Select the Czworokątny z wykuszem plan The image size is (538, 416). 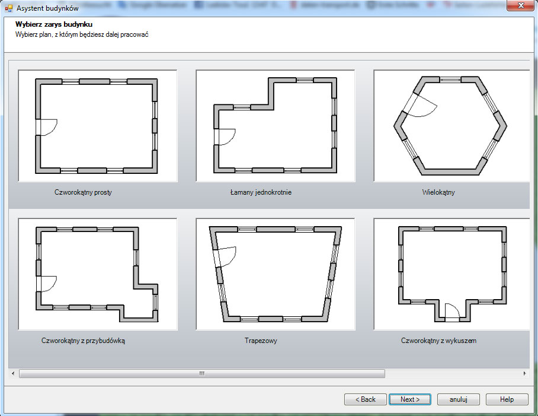point(451,274)
